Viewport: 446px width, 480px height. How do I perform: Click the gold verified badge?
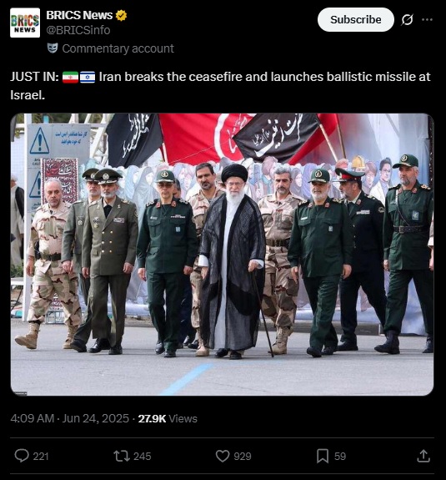(121, 15)
